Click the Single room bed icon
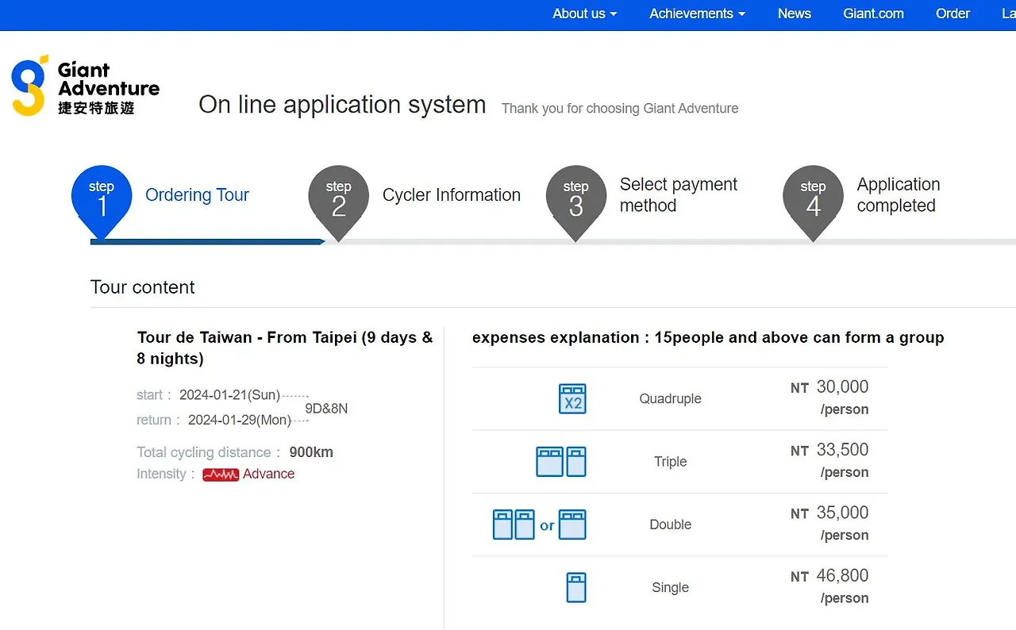1016x630 pixels. tap(576, 587)
